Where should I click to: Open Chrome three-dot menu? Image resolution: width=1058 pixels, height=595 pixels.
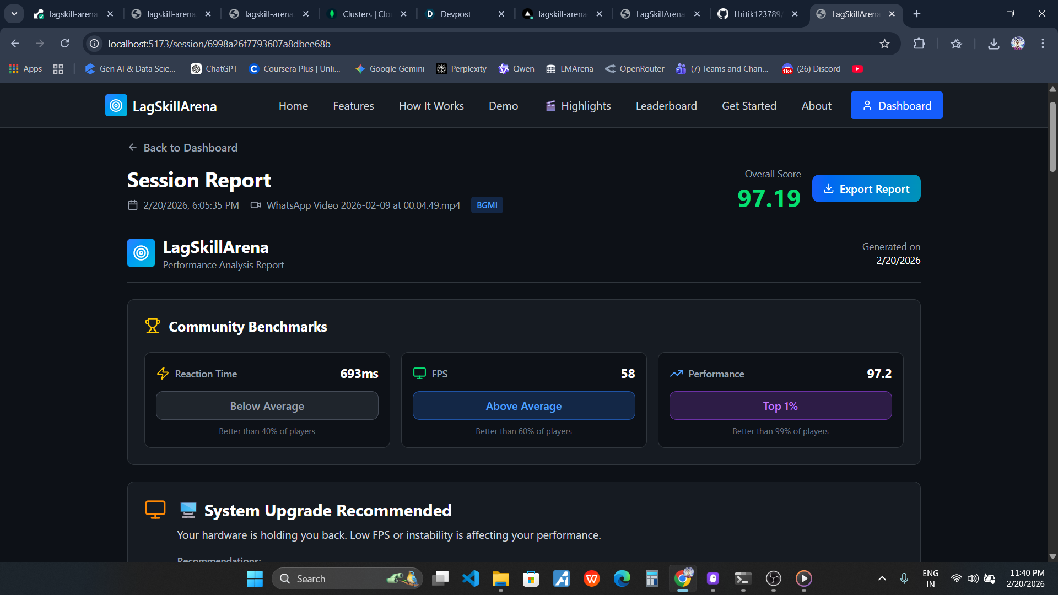pyautogui.click(x=1043, y=44)
